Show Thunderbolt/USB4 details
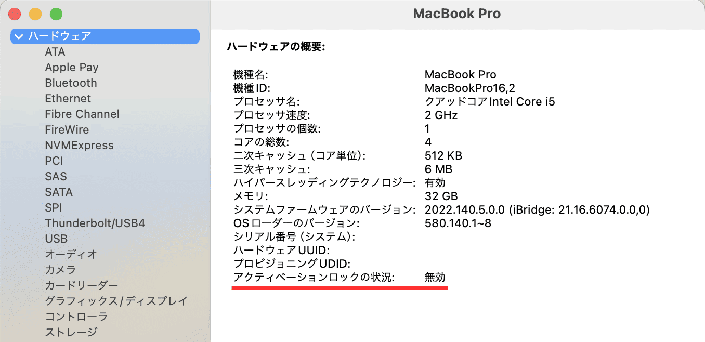 click(95, 223)
